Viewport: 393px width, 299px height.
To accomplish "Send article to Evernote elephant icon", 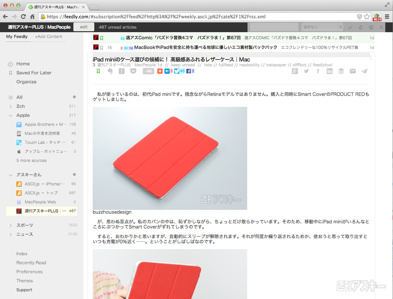I will coord(110,71).
